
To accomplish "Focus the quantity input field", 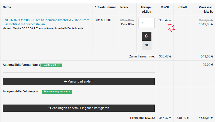I will point(147,23).
